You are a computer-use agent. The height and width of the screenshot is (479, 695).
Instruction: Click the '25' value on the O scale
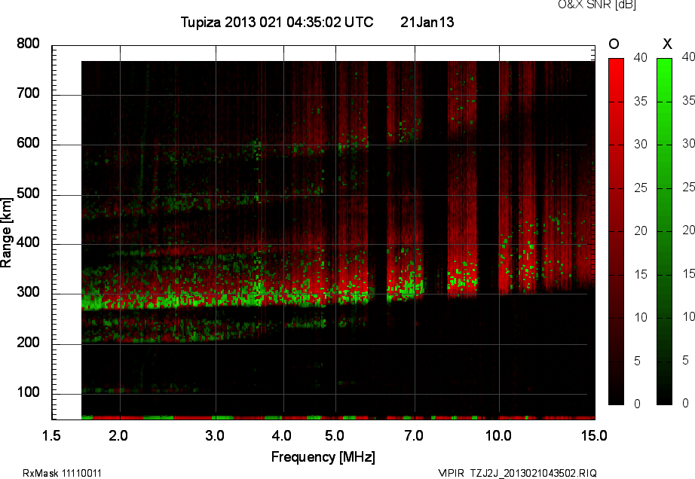pyautogui.click(x=641, y=188)
